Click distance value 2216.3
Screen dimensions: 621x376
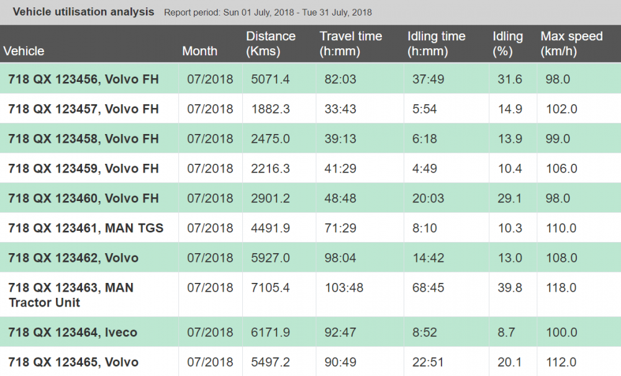[271, 169]
